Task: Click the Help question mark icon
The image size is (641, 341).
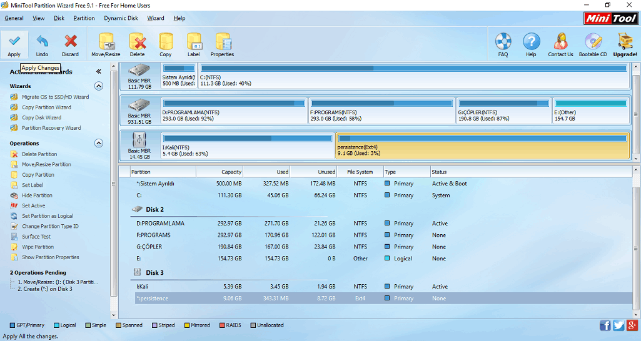Action: pyautogui.click(x=531, y=44)
